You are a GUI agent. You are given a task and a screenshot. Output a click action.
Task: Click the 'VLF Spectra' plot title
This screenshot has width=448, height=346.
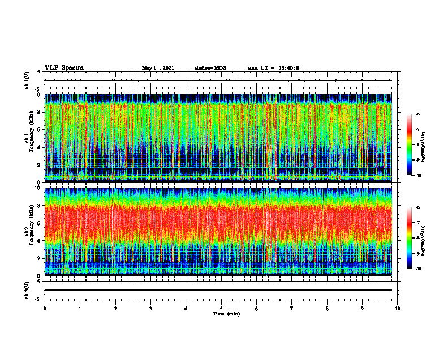(x=64, y=68)
